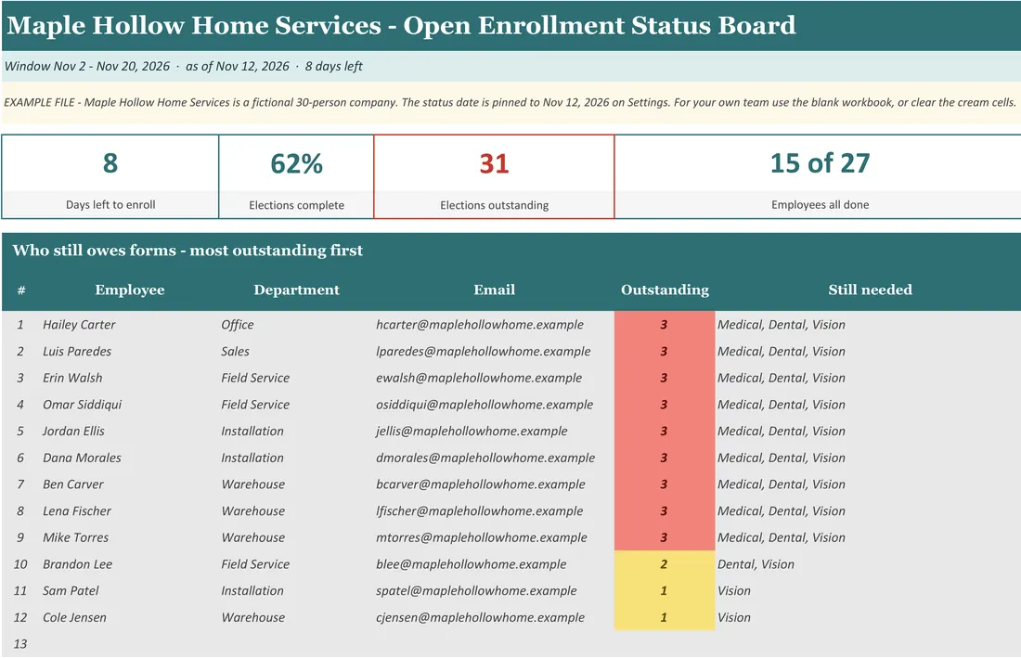Click the '62%' elections complete value

pos(296,163)
